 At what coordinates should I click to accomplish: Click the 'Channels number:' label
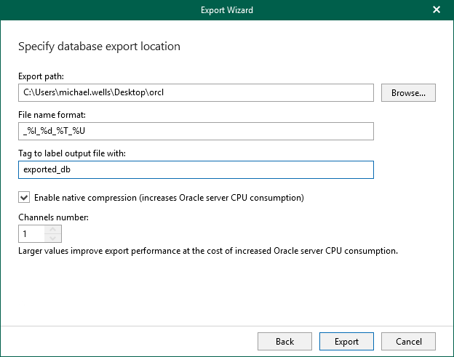coord(53,217)
